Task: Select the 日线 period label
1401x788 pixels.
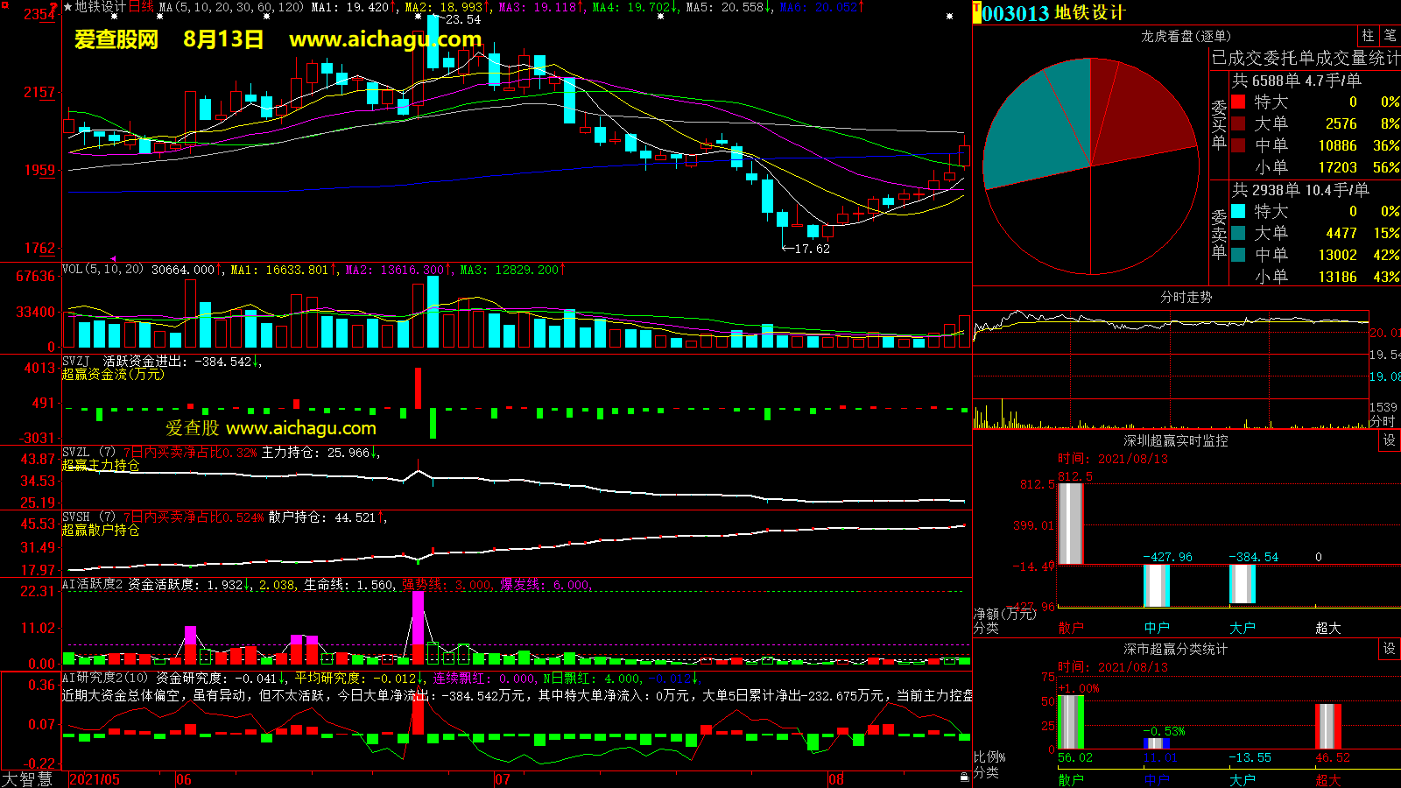Action: (x=142, y=7)
